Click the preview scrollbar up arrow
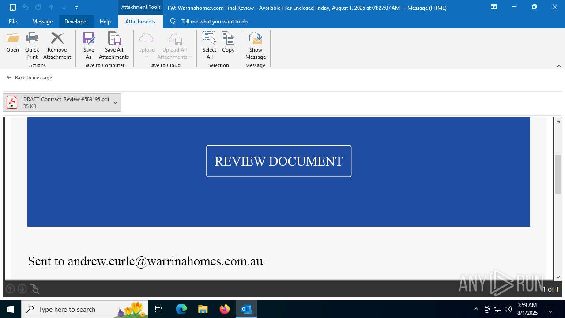Viewport: 565px width, 318px height. (x=558, y=121)
